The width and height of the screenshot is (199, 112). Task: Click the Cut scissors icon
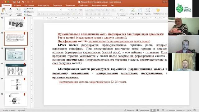(10, 9)
